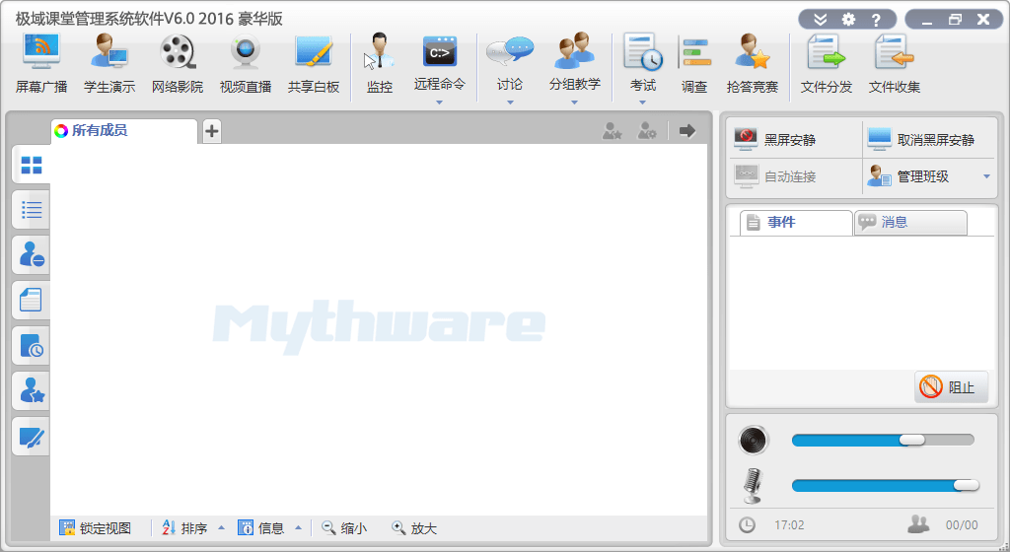
Task: Open 学生演示 student demo
Action: (x=109, y=64)
